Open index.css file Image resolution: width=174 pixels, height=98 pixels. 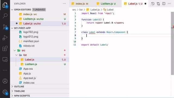[40, 83]
